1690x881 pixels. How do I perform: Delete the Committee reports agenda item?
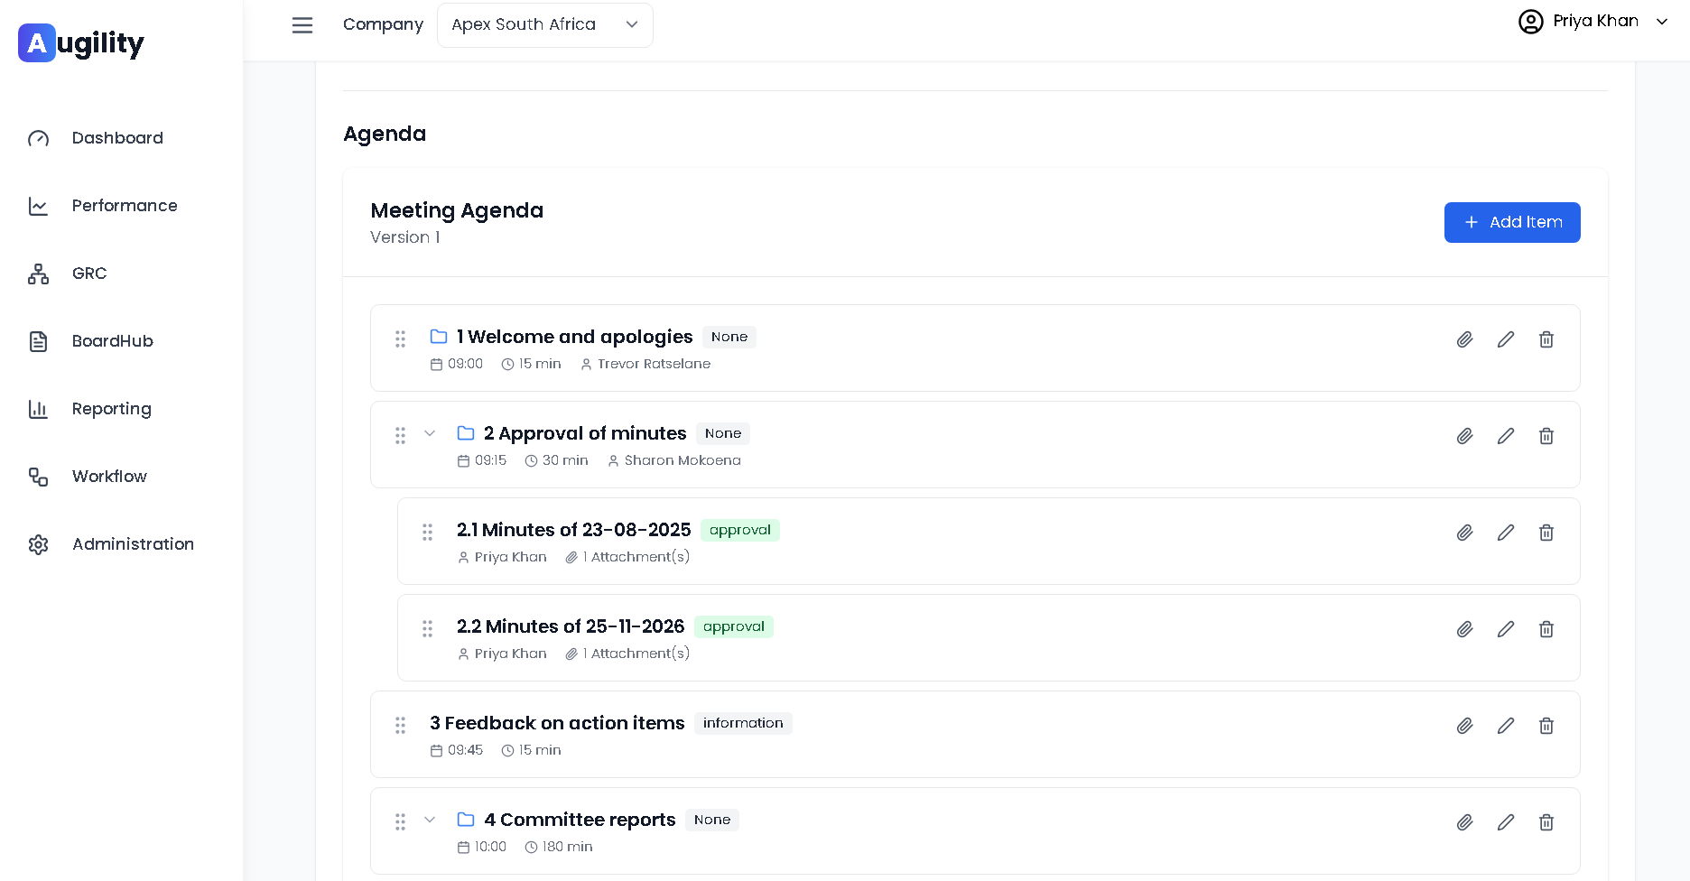coord(1546,822)
